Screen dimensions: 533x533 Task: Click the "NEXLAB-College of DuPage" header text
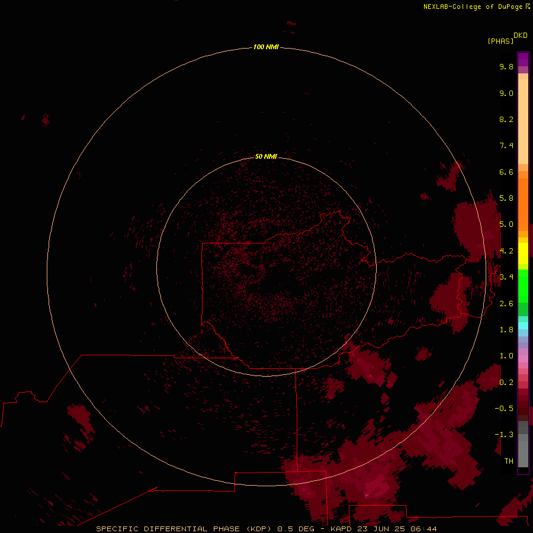coord(473,7)
